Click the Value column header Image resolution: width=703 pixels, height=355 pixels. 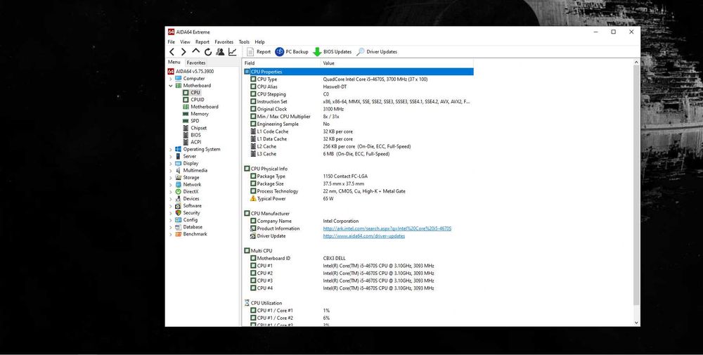[396, 63]
